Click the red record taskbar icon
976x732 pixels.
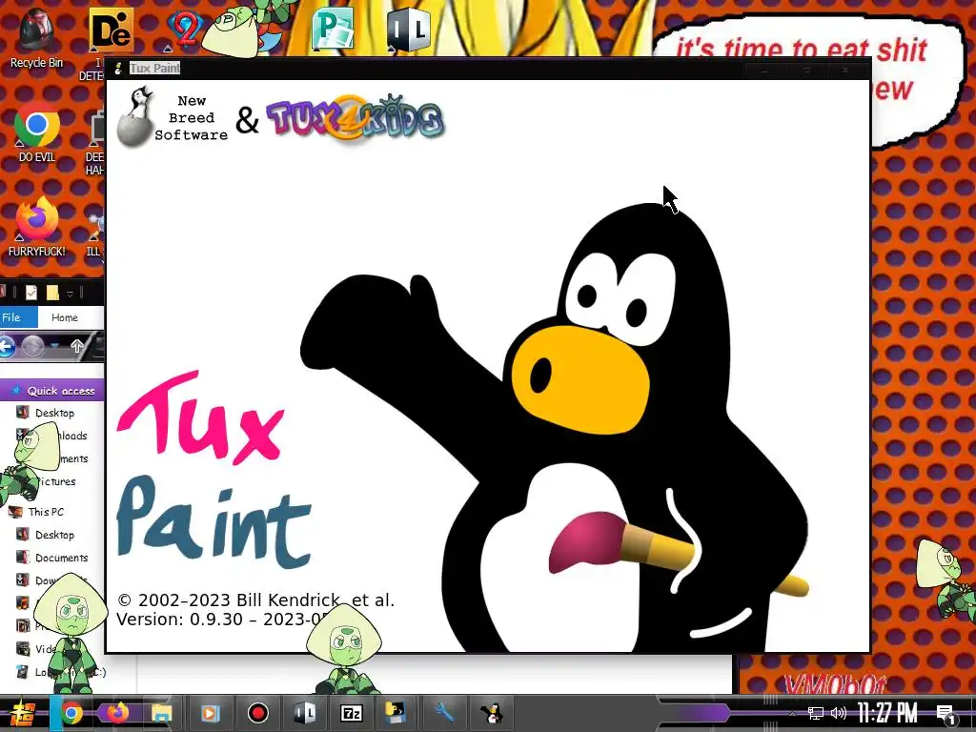(x=257, y=713)
